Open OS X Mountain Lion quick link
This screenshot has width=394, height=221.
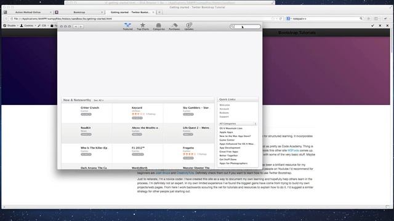231,128
